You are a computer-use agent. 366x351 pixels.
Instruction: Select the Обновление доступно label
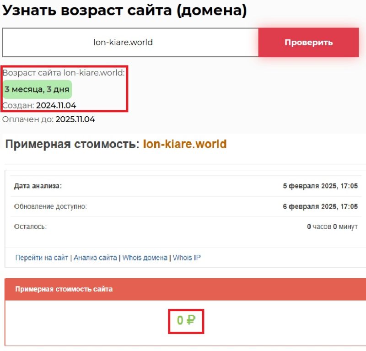point(50,206)
